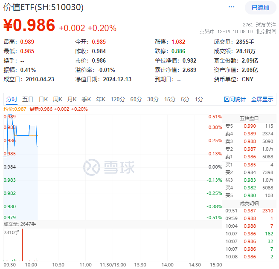Click the 五档盘口 panel header
Viewport: 279px width, 269px height.
tap(249, 118)
